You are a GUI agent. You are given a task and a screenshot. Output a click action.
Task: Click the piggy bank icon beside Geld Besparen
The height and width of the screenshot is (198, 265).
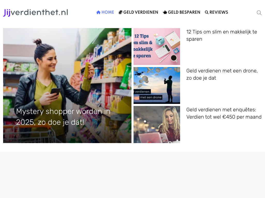(x=165, y=12)
